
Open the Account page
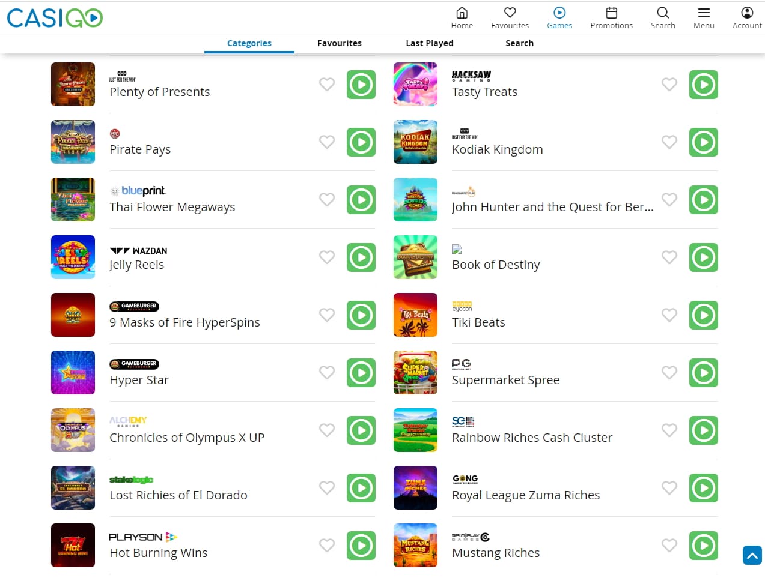[x=747, y=17]
